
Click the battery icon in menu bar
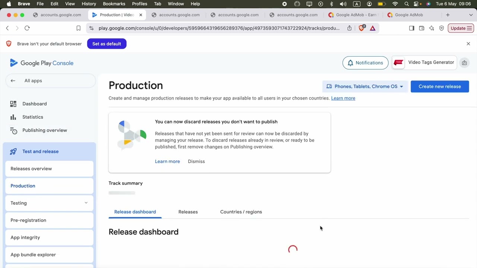click(x=382, y=4)
